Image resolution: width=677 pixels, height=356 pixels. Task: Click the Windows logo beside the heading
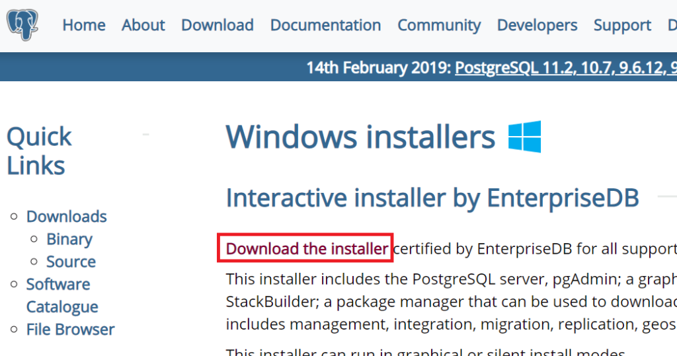(524, 137)
